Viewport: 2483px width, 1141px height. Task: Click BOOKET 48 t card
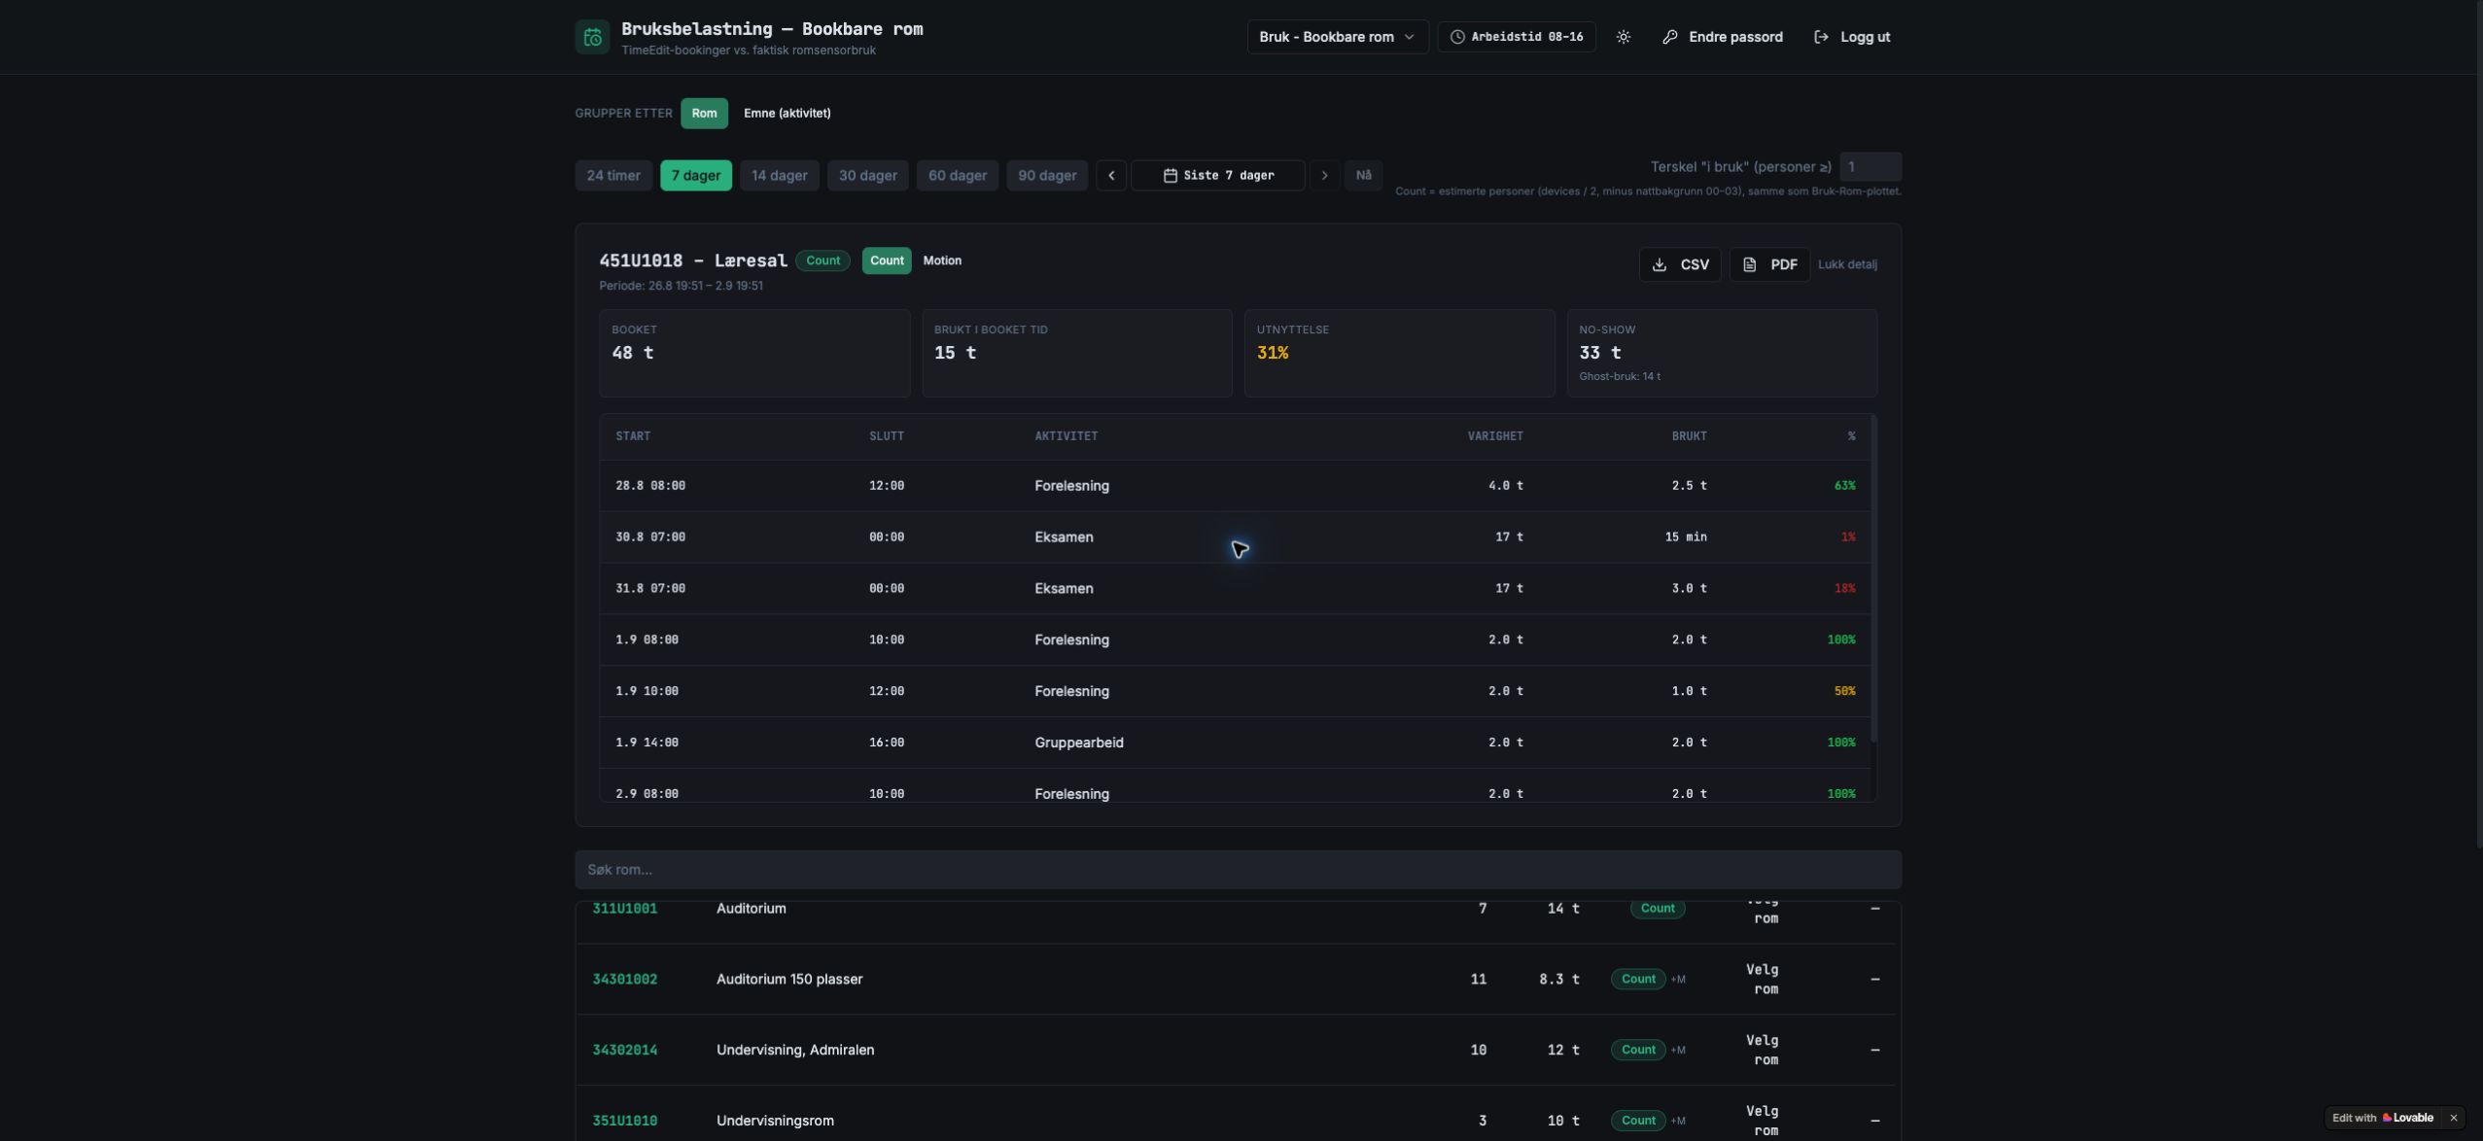pos(754,354)
